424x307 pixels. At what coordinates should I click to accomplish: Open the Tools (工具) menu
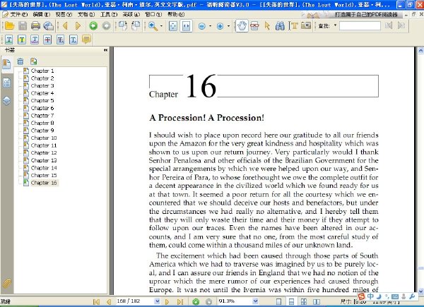point(109,14)
